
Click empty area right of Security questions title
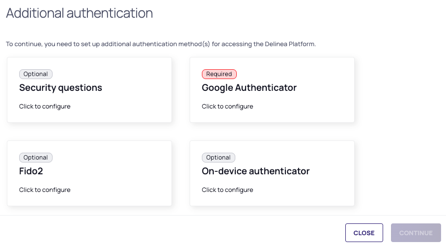coord(138,88)
